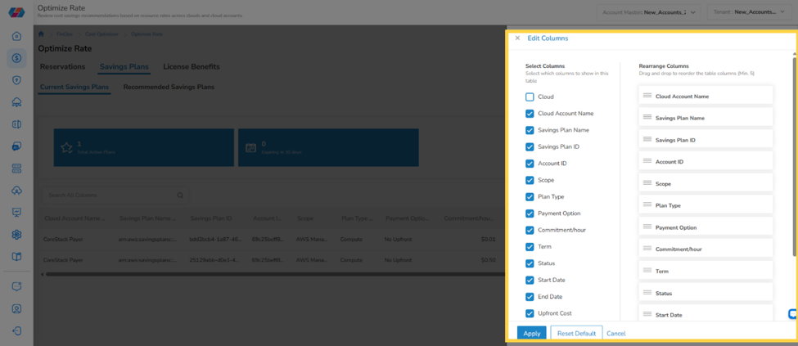Click the drag handle next to Scope
Image resolution: width=798 pixels, height=346 pixels.
click(x=647, y=182)
